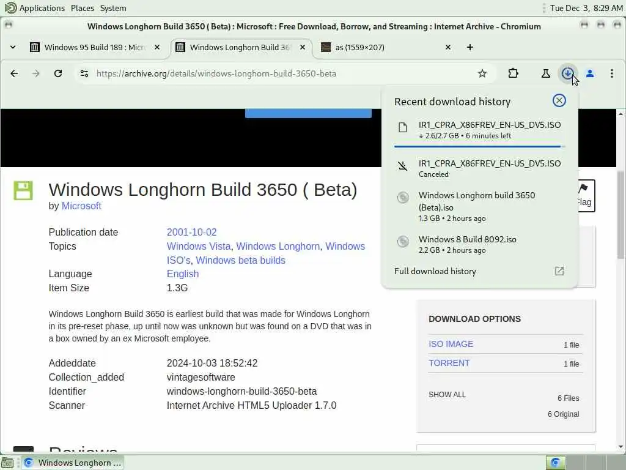Screen dimensions: 626x470
Task: Click the canceled download icon
Action: click(403, 166)
